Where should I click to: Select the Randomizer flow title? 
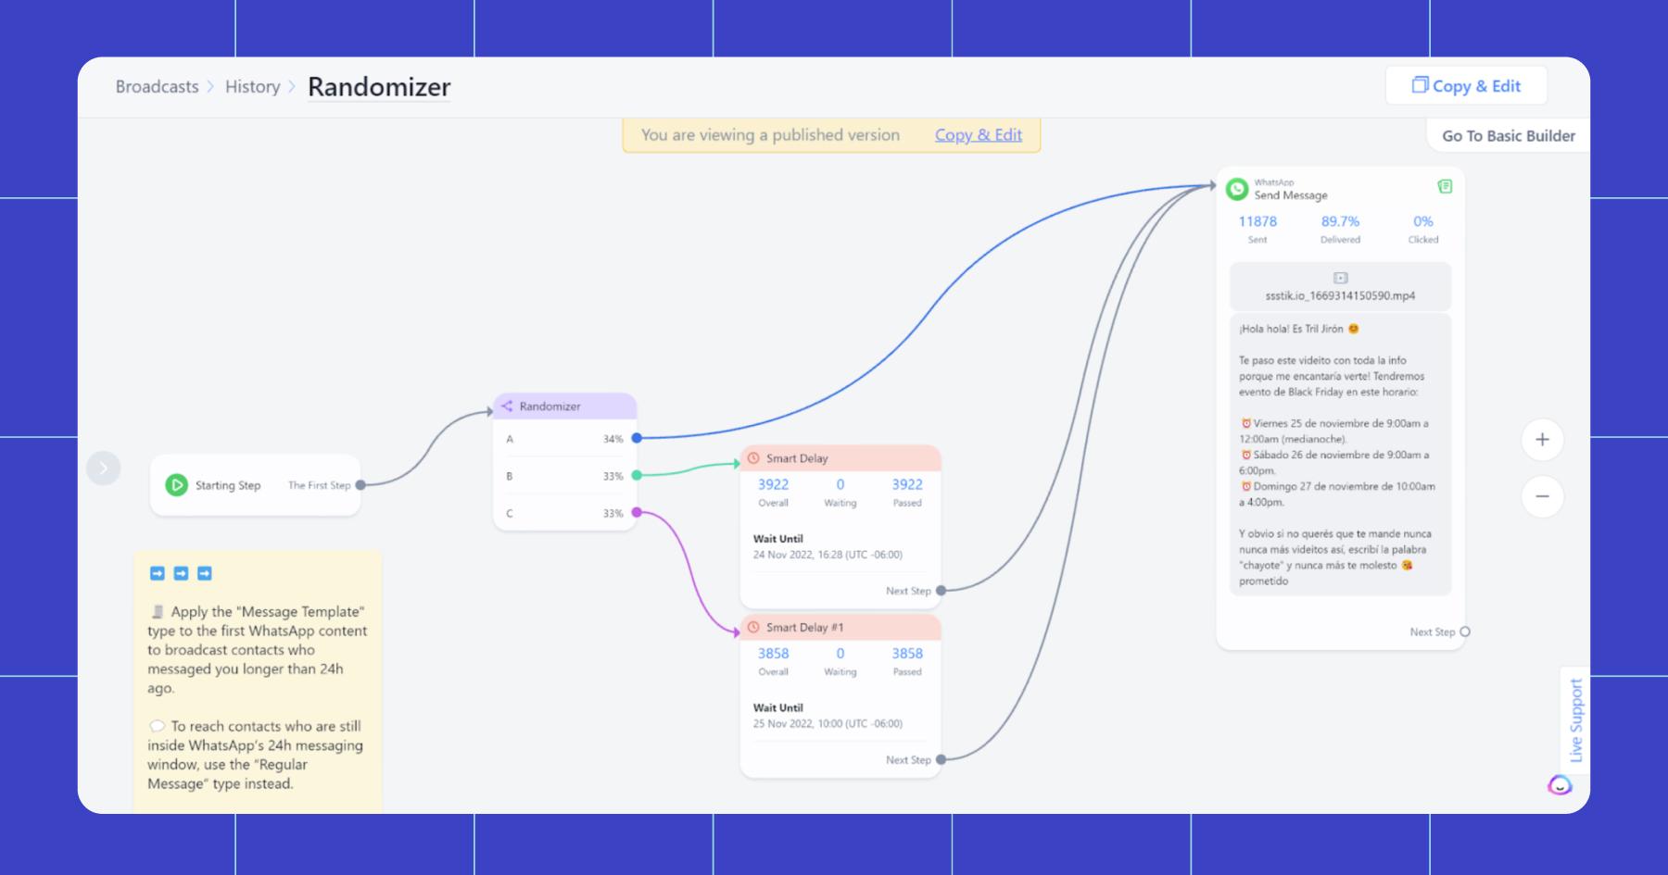(x=379, y=86)
